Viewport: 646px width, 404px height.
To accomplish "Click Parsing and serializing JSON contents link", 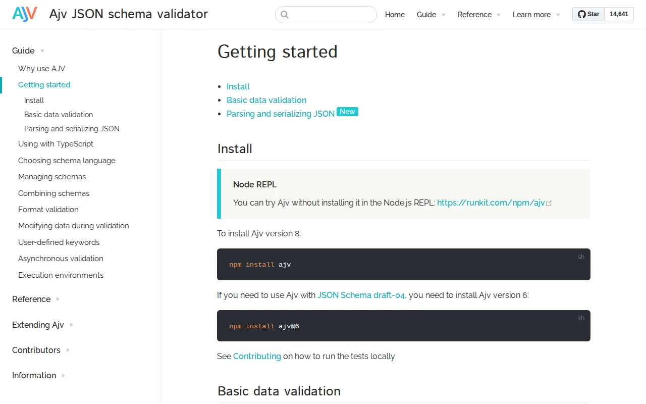I will [x=281, y=114].
